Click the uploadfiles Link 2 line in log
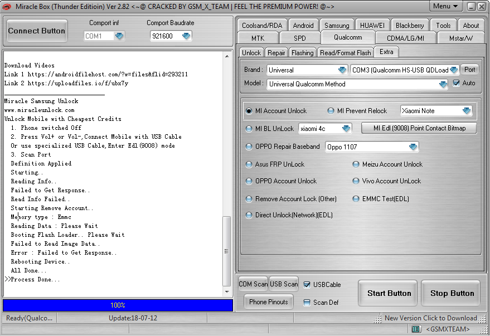Viewport: 490px width, 336px height. tap(66, 84)
